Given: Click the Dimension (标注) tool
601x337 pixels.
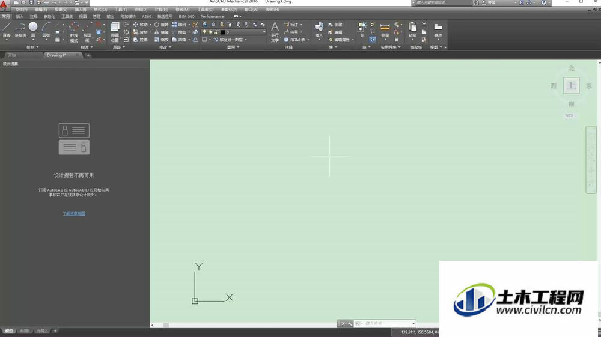Looking at the screenshot, I should tap(291, 25).
